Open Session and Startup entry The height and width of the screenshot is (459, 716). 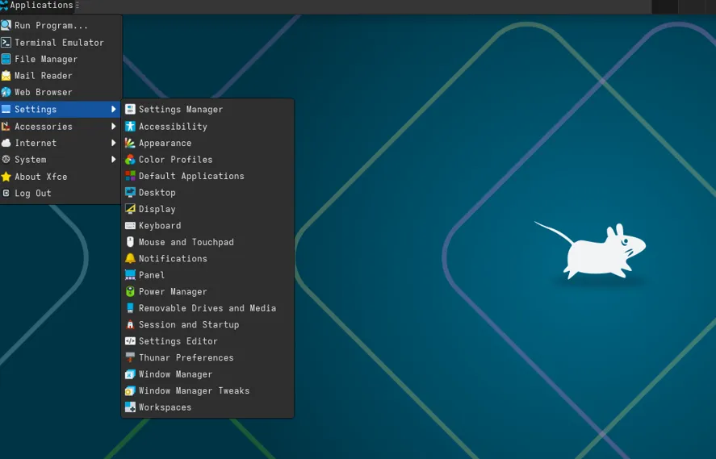(207, 324)
